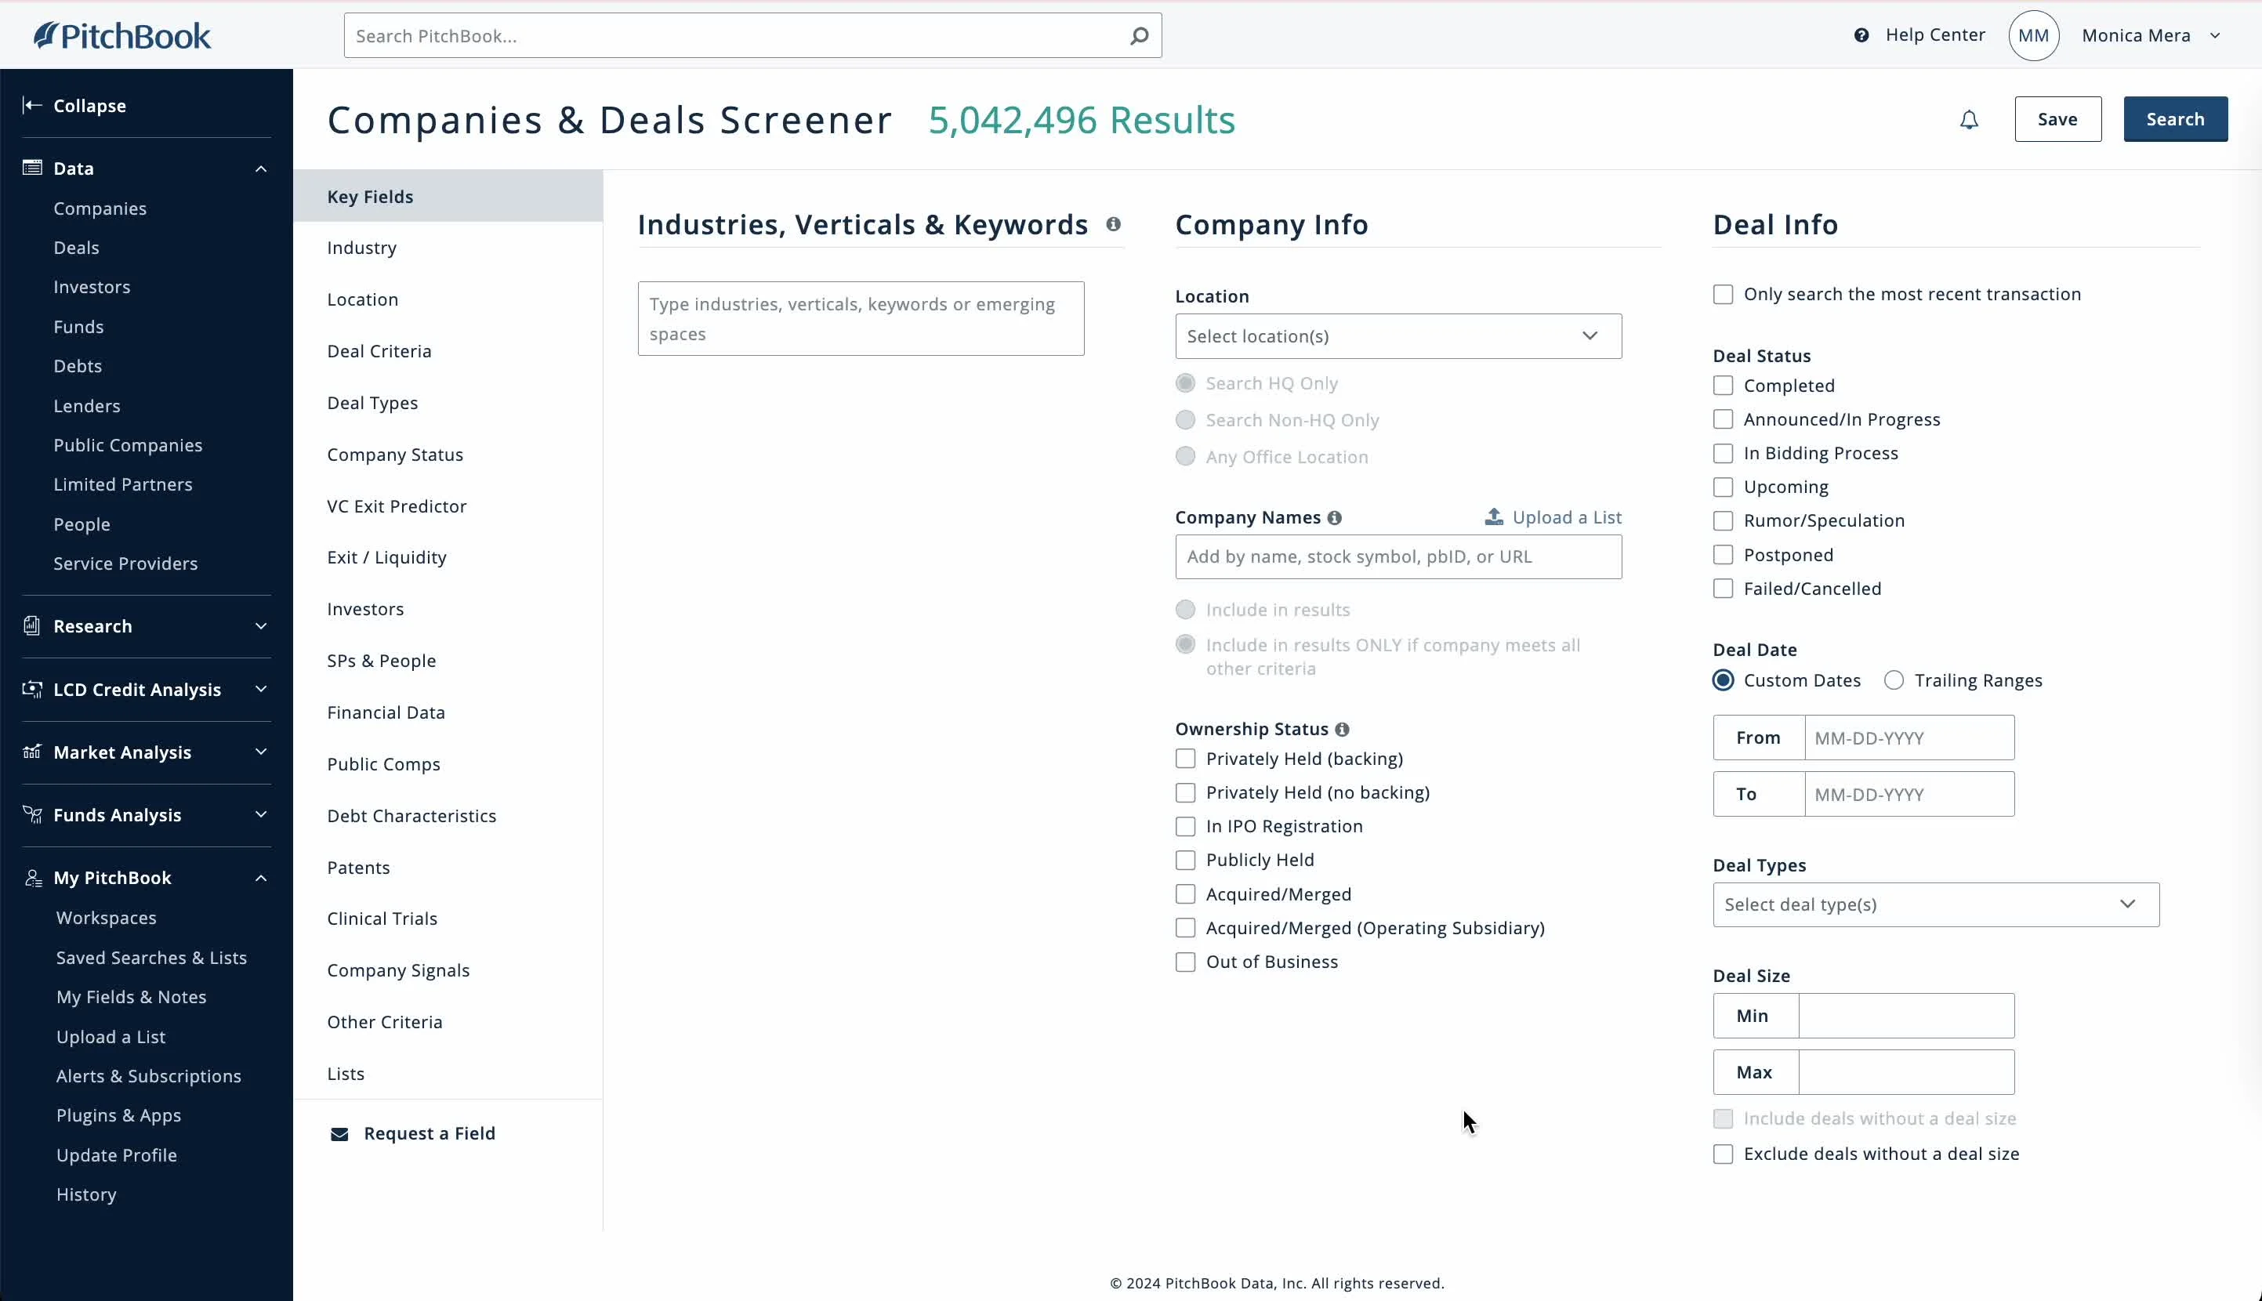This screenshot has height=1301, width=2262.
Task: Click info icon next to Ownership Status
Action: tap(1342, 729)
